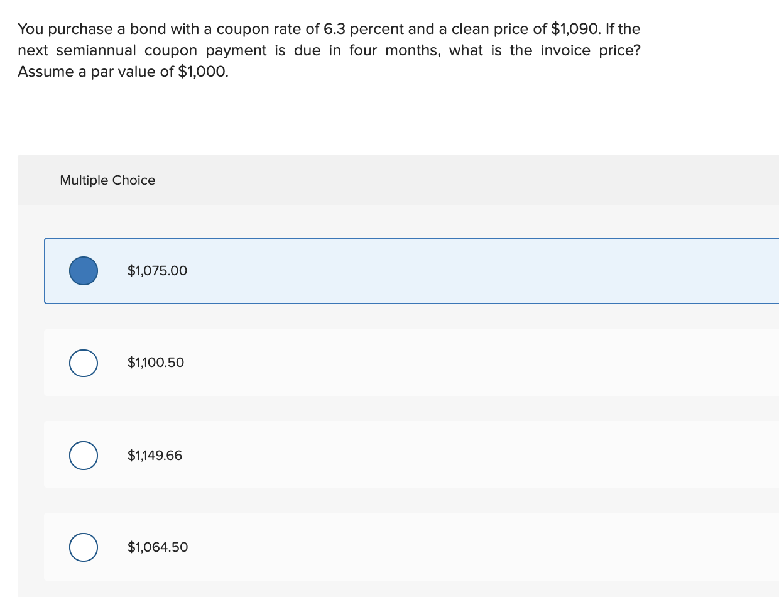This screenshot has height=597, width=779.
Task: Pick the $1,149.66 radio button
Action: (x=84, y=455)
